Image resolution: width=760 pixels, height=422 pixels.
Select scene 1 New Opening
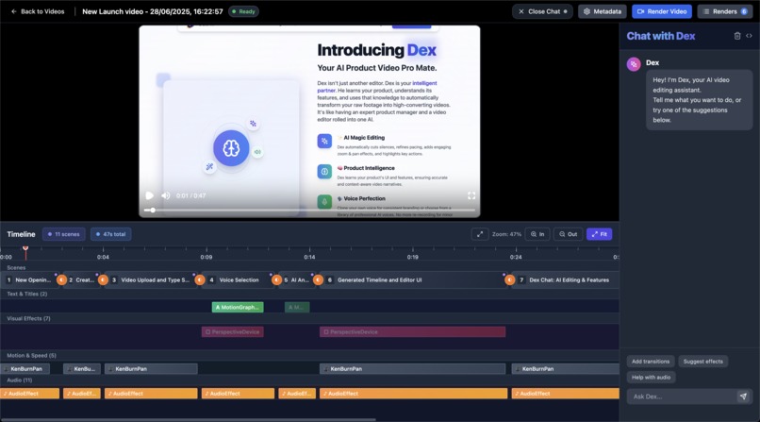tap(29, 279)
